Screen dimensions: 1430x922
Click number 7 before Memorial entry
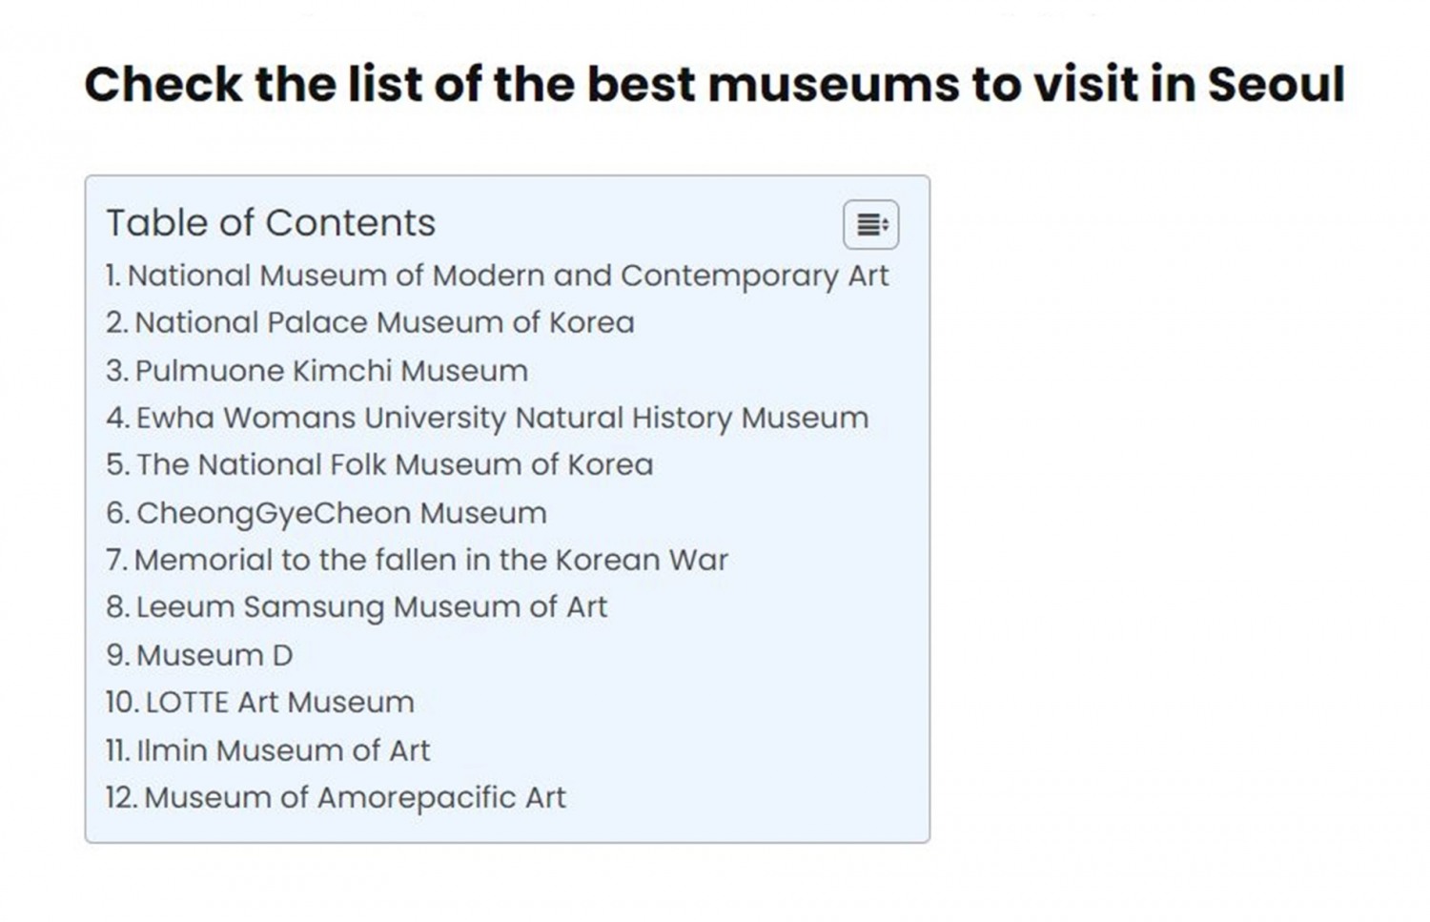click(x=116, y=560)
